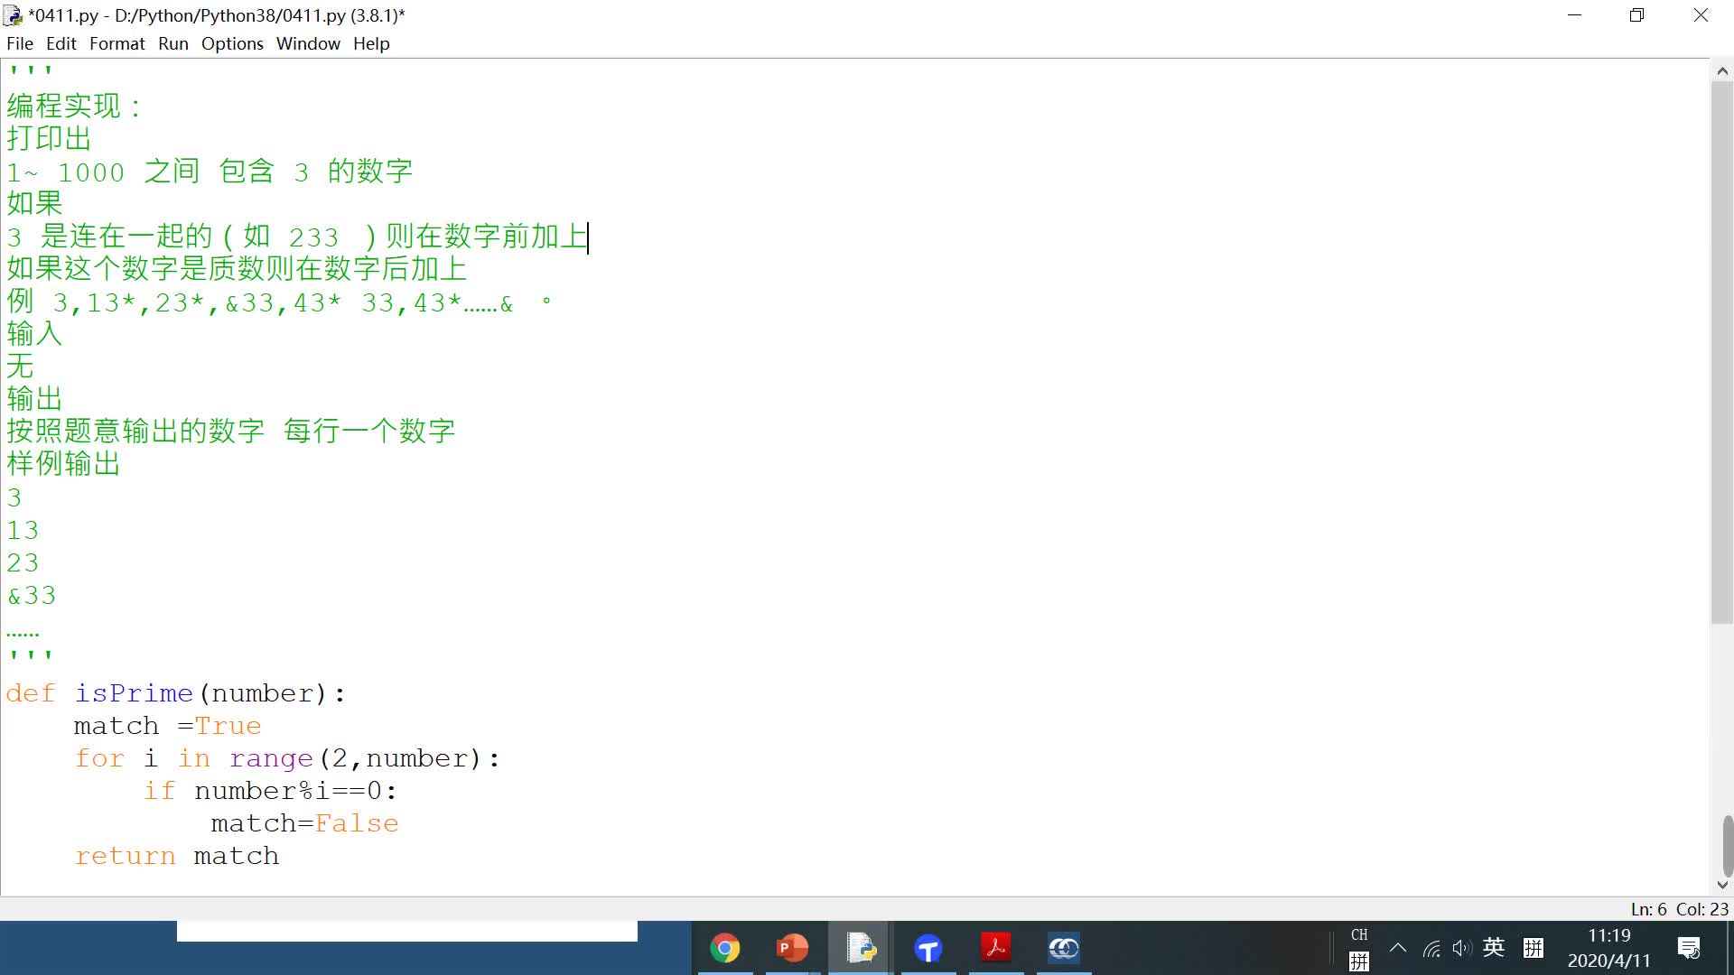Click the 'if number%i==0:' line

click(270, 791)
